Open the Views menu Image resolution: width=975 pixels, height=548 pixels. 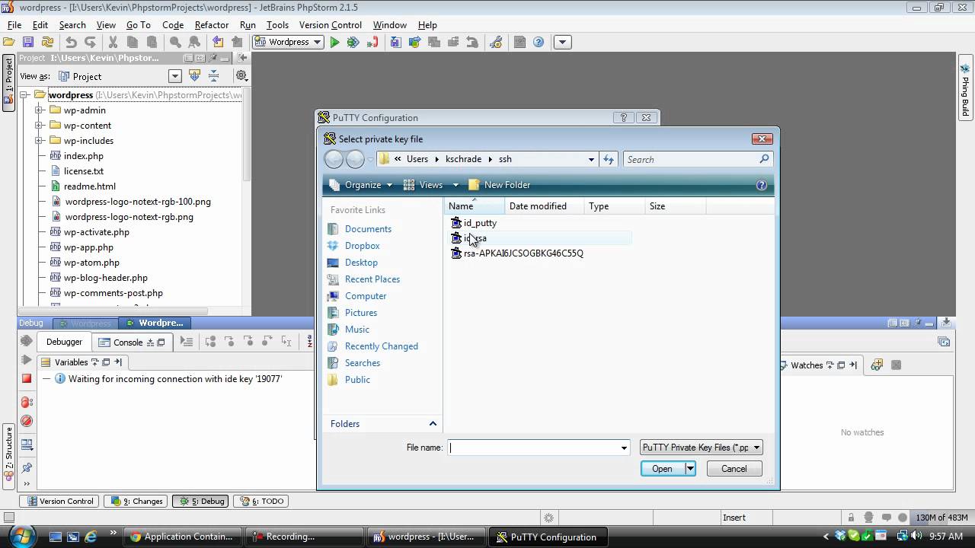(x=430, y=185)
